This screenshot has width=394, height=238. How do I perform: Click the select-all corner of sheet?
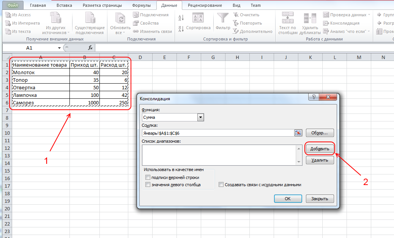(7, 58)
